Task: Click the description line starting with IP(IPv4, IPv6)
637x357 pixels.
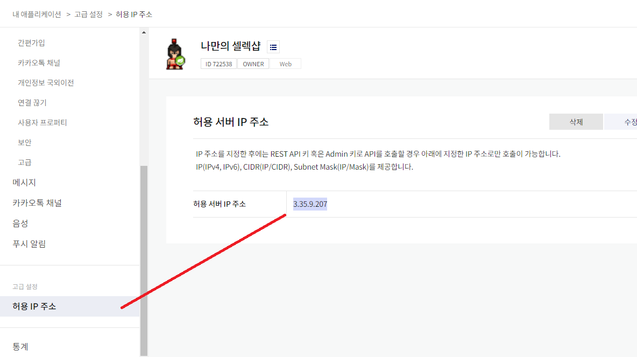Action: (x=305, y=167)
